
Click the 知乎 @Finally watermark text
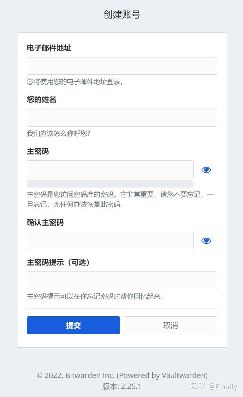214,387
